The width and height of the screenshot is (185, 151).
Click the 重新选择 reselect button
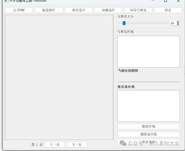tap(148, 142)
